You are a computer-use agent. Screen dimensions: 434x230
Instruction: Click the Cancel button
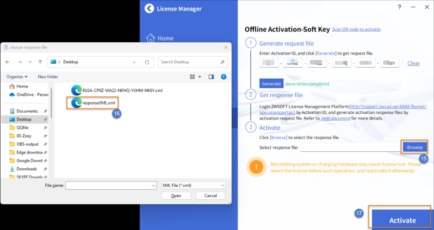click(210, 196)
